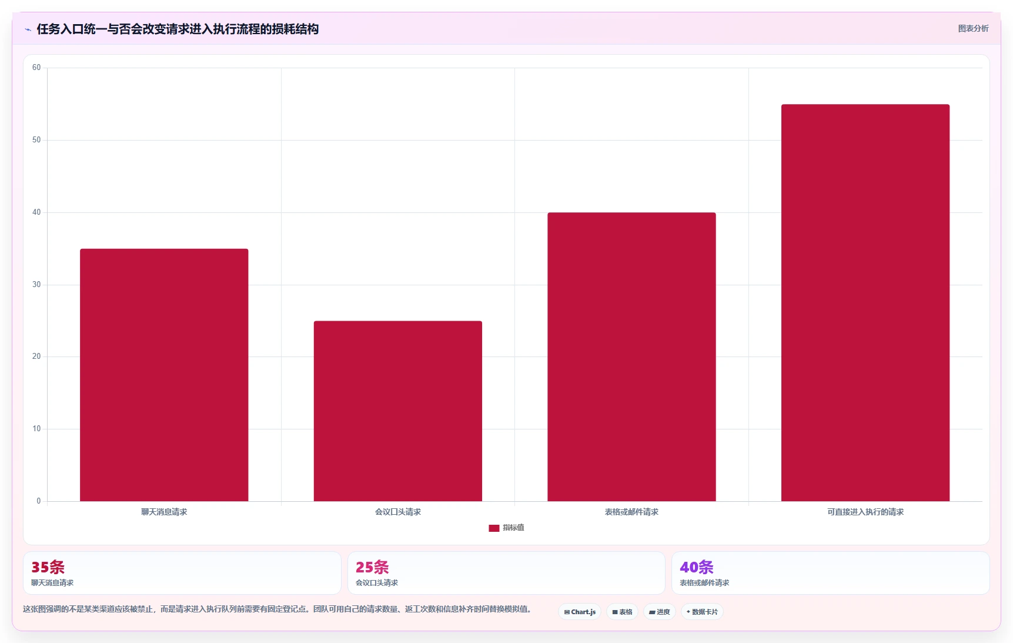
Task: Toggle the 指标值 legend color swatch
Action: 494,528
